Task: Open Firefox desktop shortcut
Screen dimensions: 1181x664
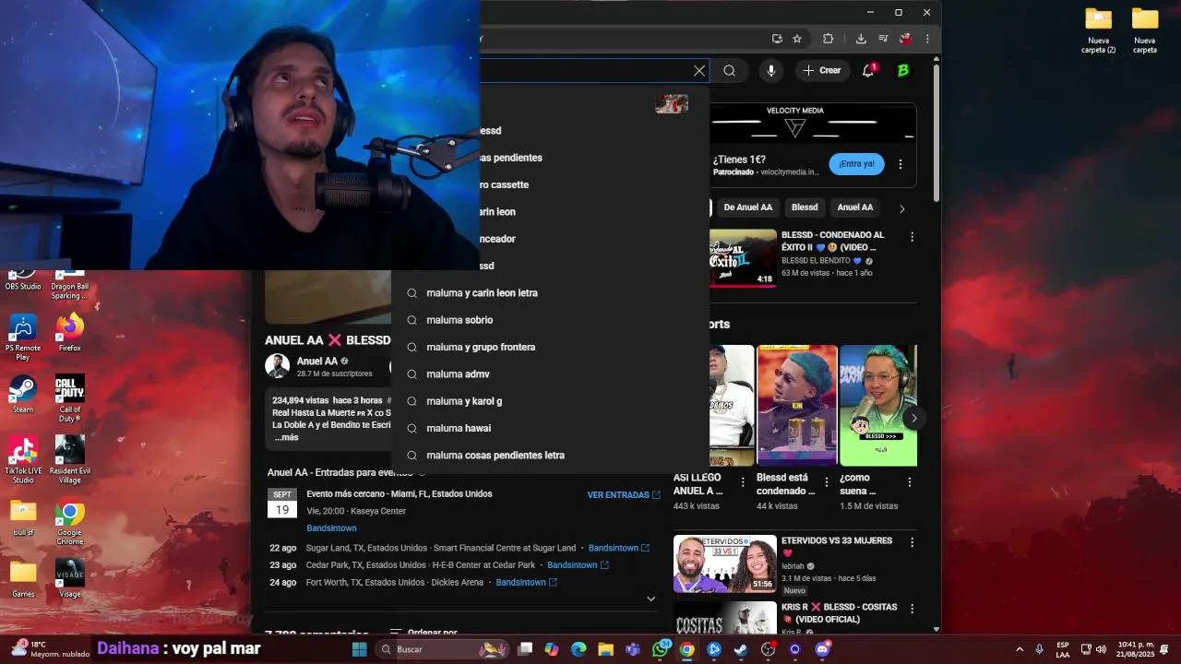Action: coord(70,333)
